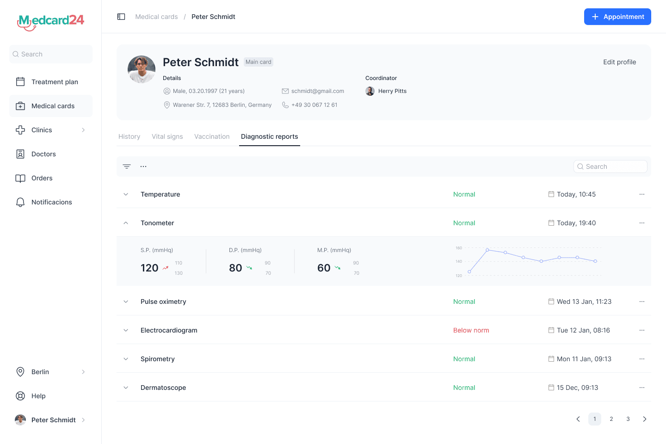Switch to the Vital signs tab

[x=167, y=136]
